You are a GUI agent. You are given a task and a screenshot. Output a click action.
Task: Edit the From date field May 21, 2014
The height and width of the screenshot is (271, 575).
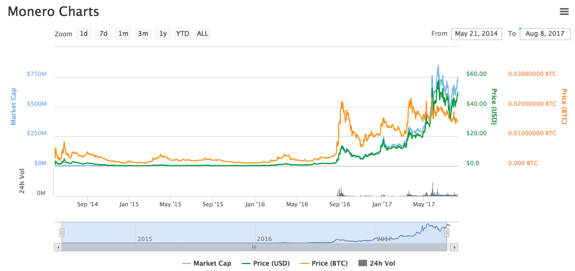click(x=476, y=34)
